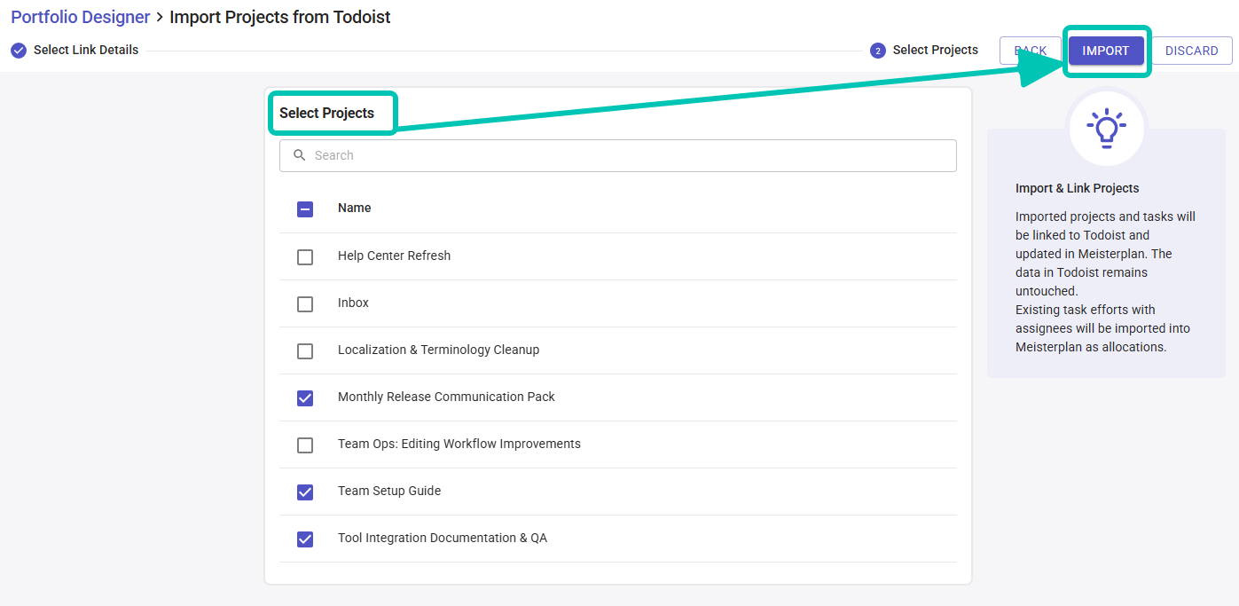Uncheck Tool Integration Documentation & QA checkbox

click(305, 539)
